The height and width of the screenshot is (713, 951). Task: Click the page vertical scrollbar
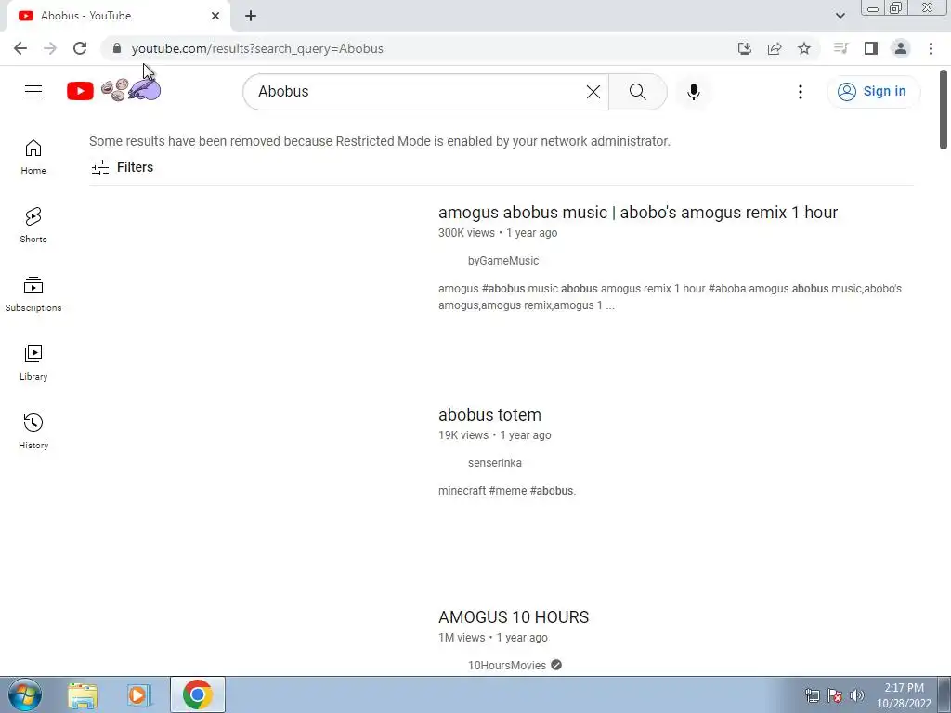944,110
